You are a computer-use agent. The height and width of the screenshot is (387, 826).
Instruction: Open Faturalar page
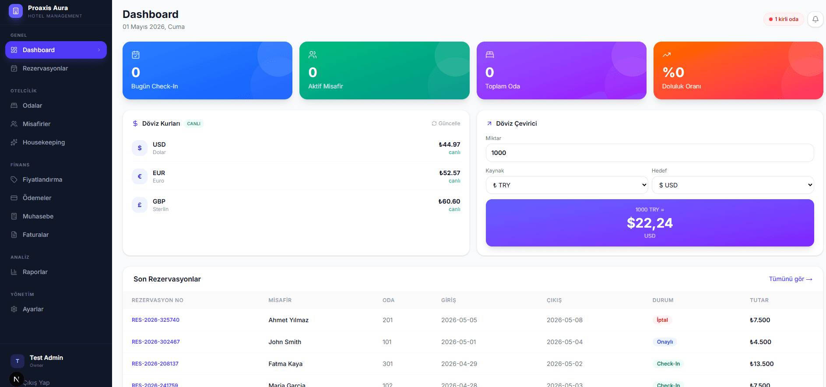coord(56,235)
